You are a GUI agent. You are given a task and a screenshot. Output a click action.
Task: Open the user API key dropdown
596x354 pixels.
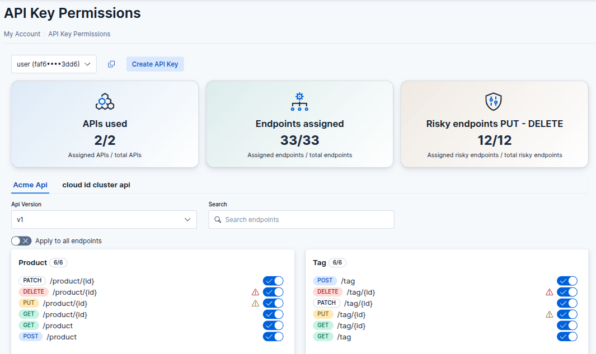54,64
